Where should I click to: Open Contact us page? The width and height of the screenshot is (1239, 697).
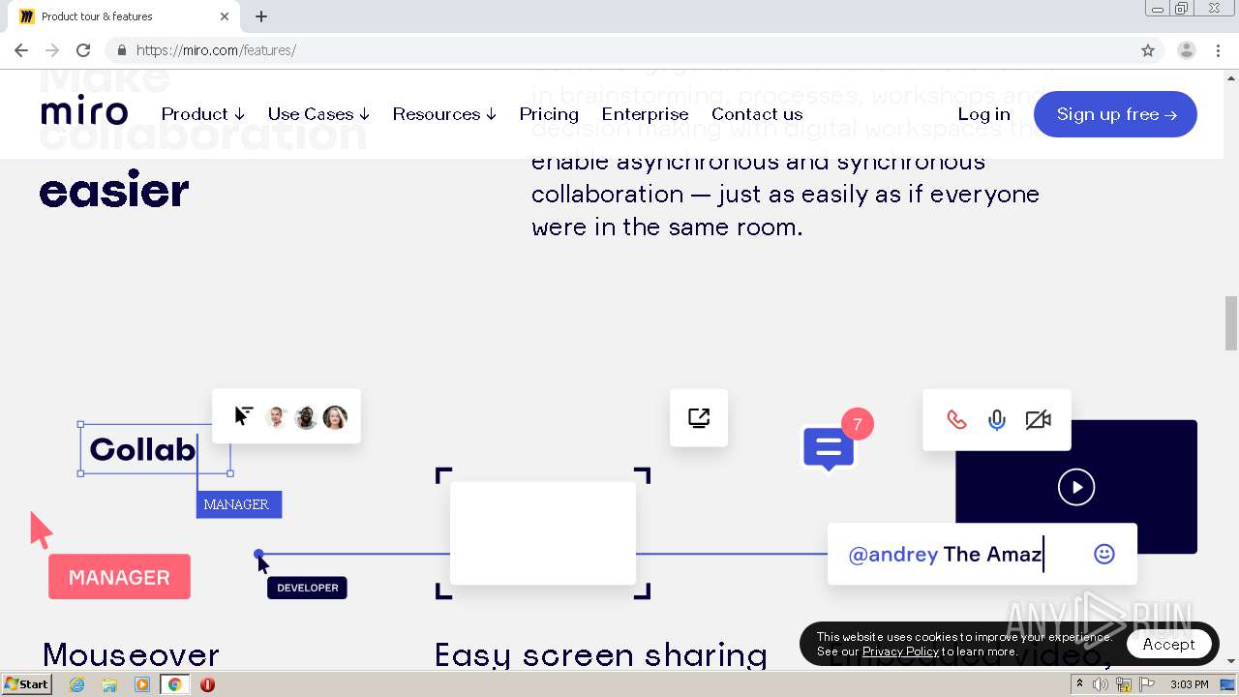pyautogui.click(x=757, y=114)
